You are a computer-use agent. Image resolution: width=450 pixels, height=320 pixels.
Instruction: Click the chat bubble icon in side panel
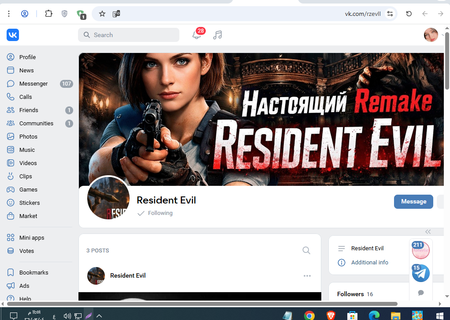click(421, 293)
